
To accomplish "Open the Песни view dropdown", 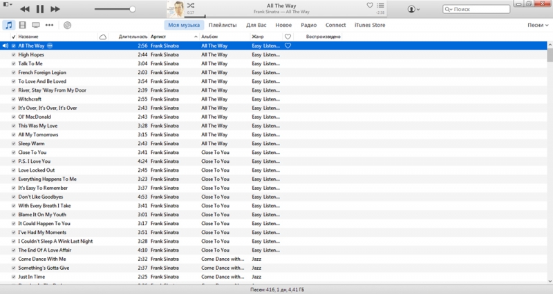I will pyautogui.click(x=538, y=25).
